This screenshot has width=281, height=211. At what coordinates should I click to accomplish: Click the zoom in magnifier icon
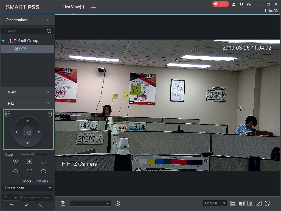pos(16,161)
